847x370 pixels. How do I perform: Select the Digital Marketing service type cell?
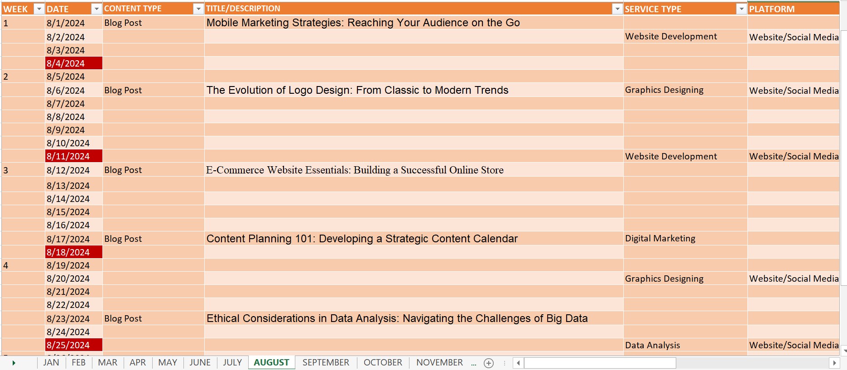click(x=685, y=239)
